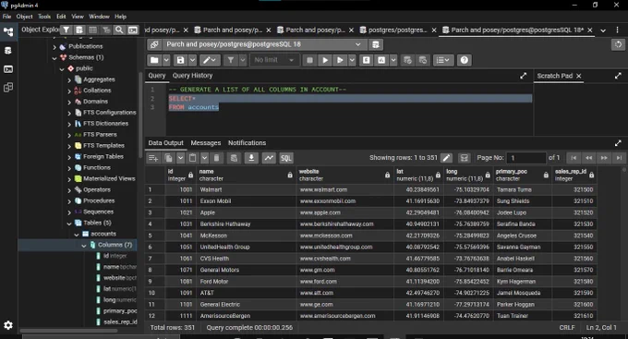Open the No limit rows dropdown
This screenshot has width=628, height=339.
coord(274,60)
